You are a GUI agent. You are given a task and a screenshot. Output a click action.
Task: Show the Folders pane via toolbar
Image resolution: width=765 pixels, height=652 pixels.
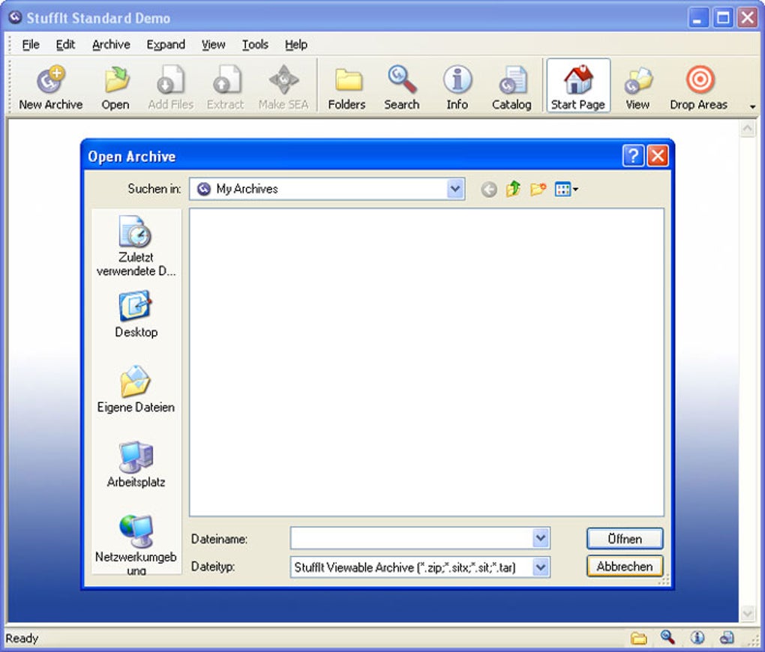coord(347,87)
